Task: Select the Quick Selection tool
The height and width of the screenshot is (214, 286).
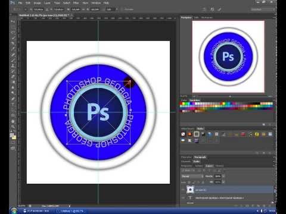Action: [13, 38]
